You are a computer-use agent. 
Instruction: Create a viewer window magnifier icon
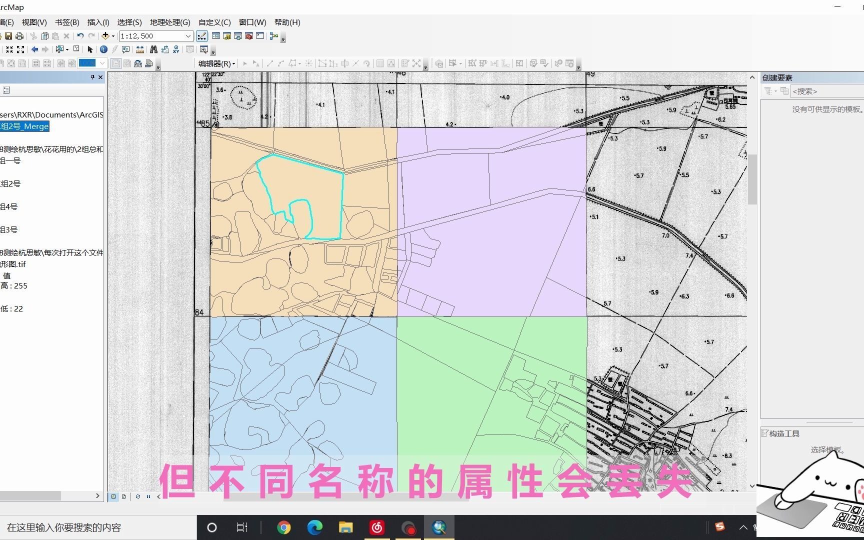203,49
